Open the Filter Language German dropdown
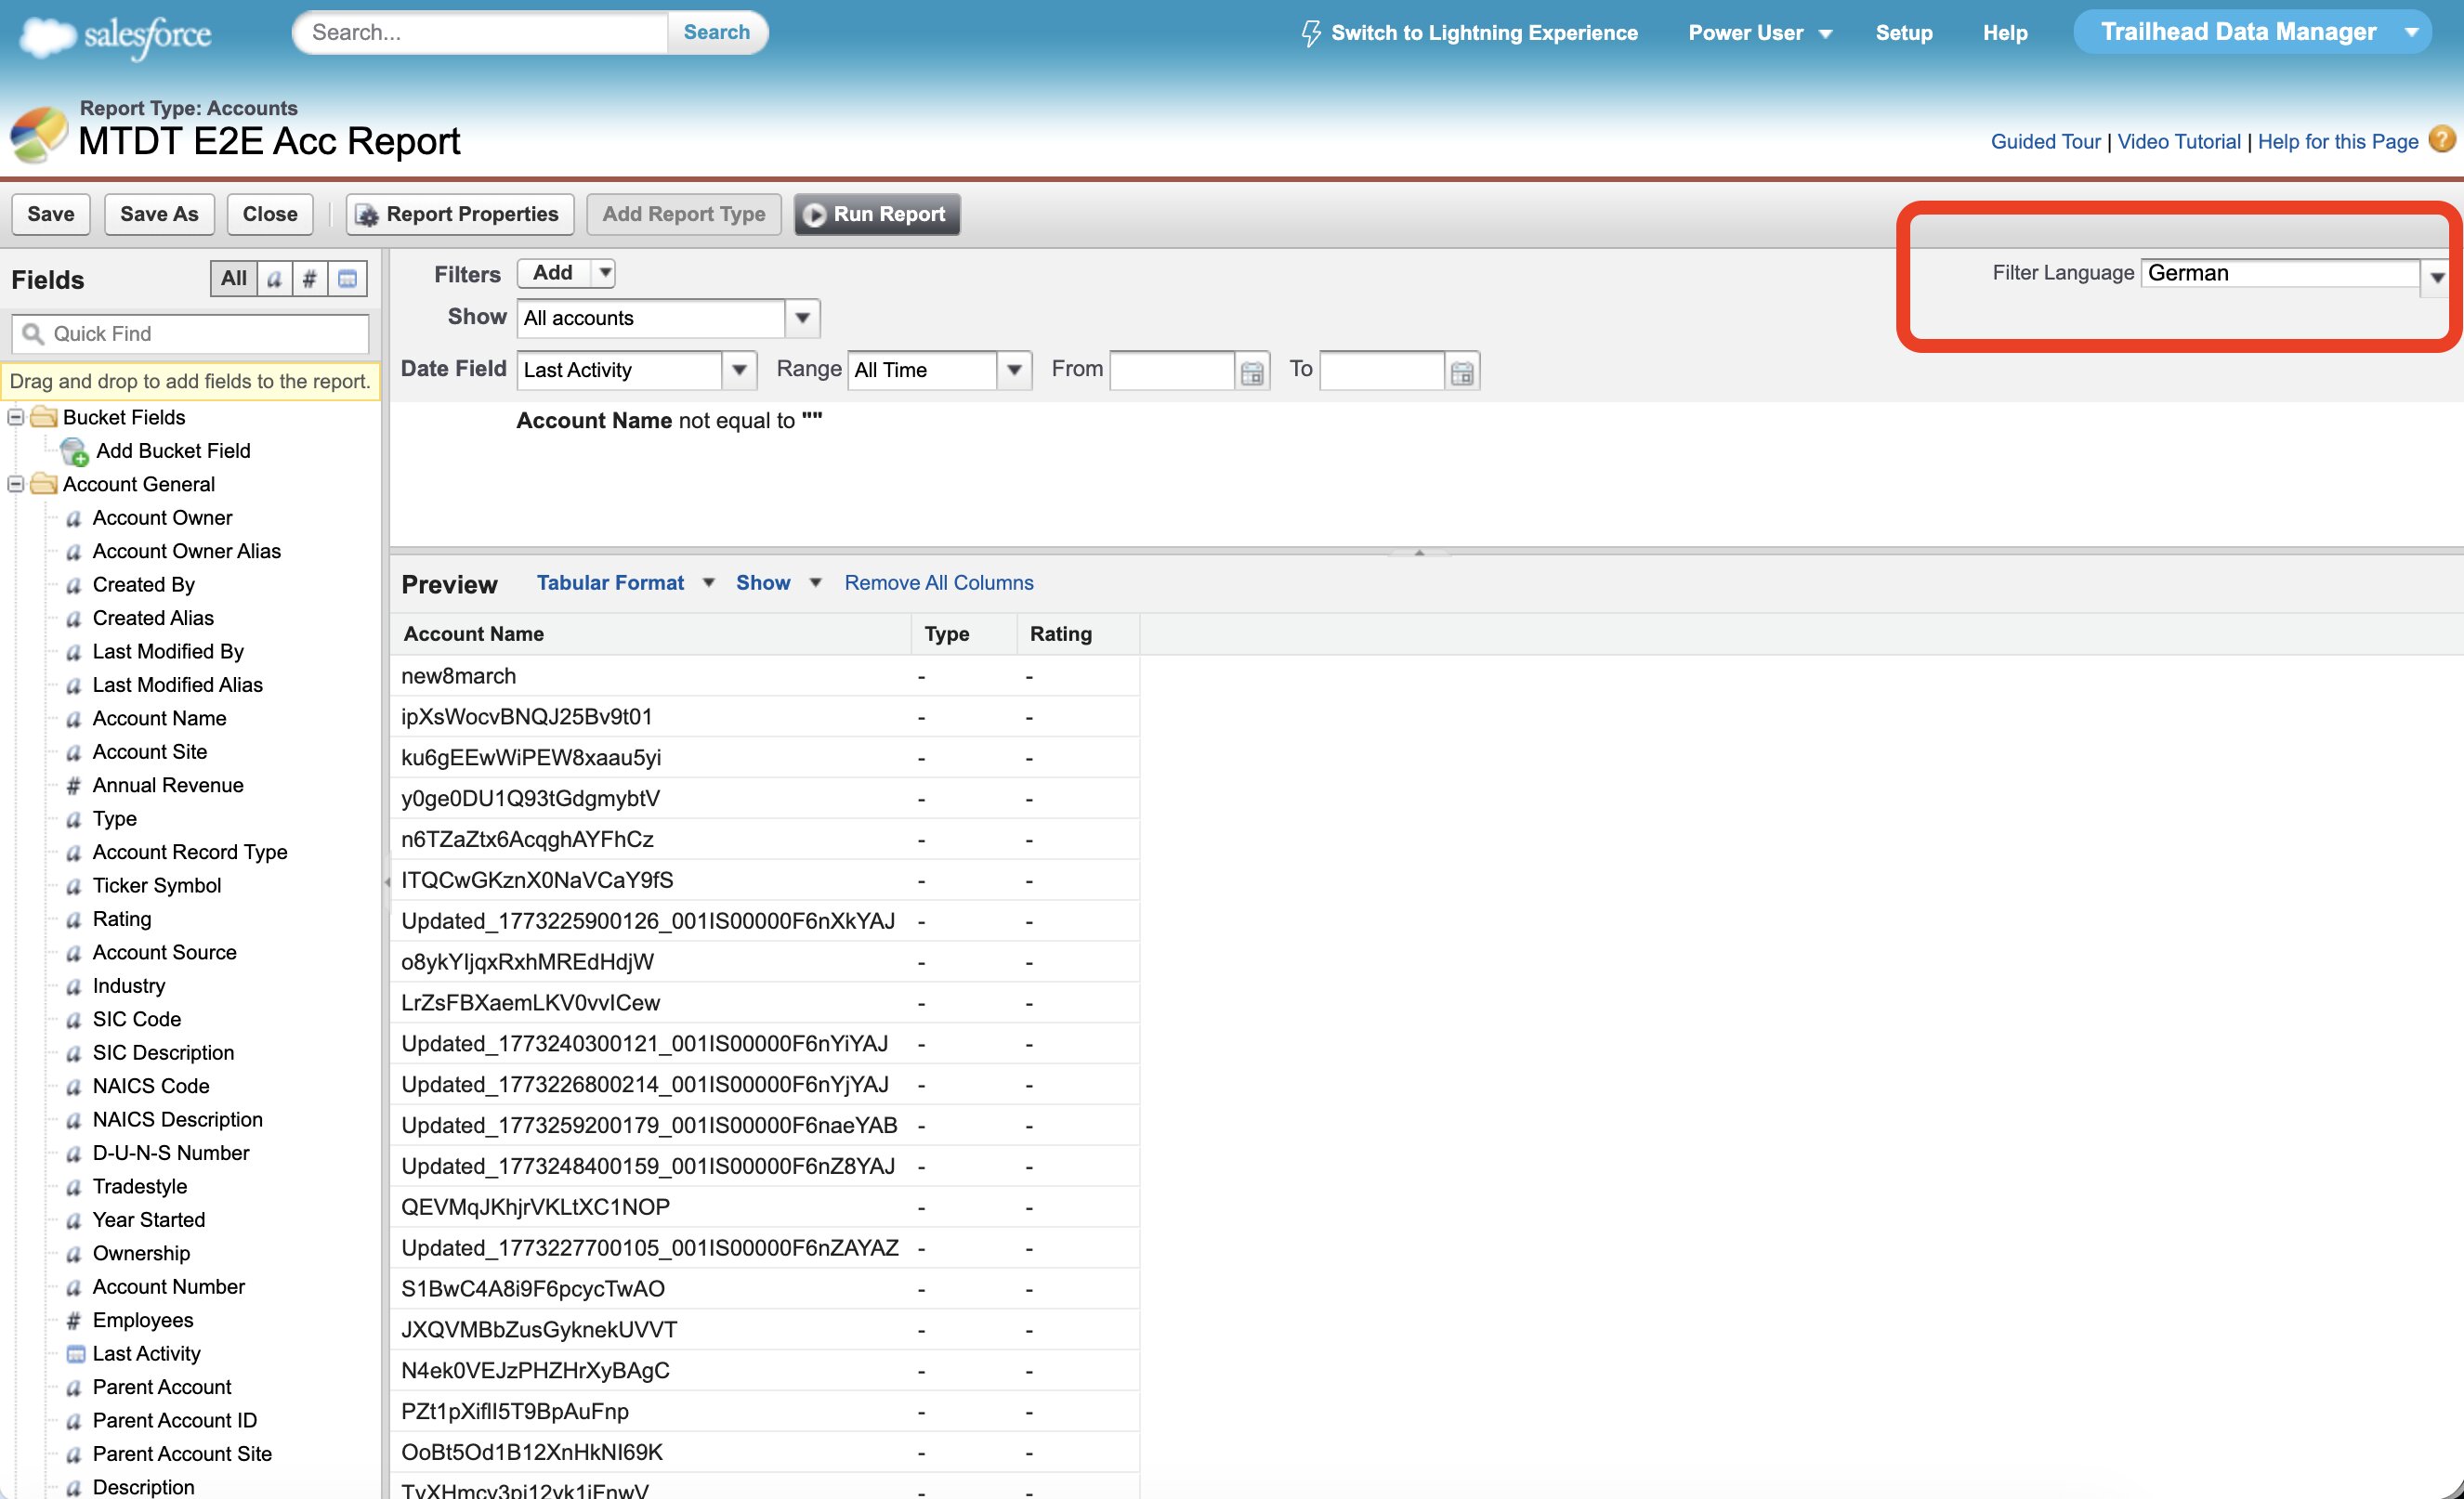The image size is (2464, 1499). [2437, 277]
